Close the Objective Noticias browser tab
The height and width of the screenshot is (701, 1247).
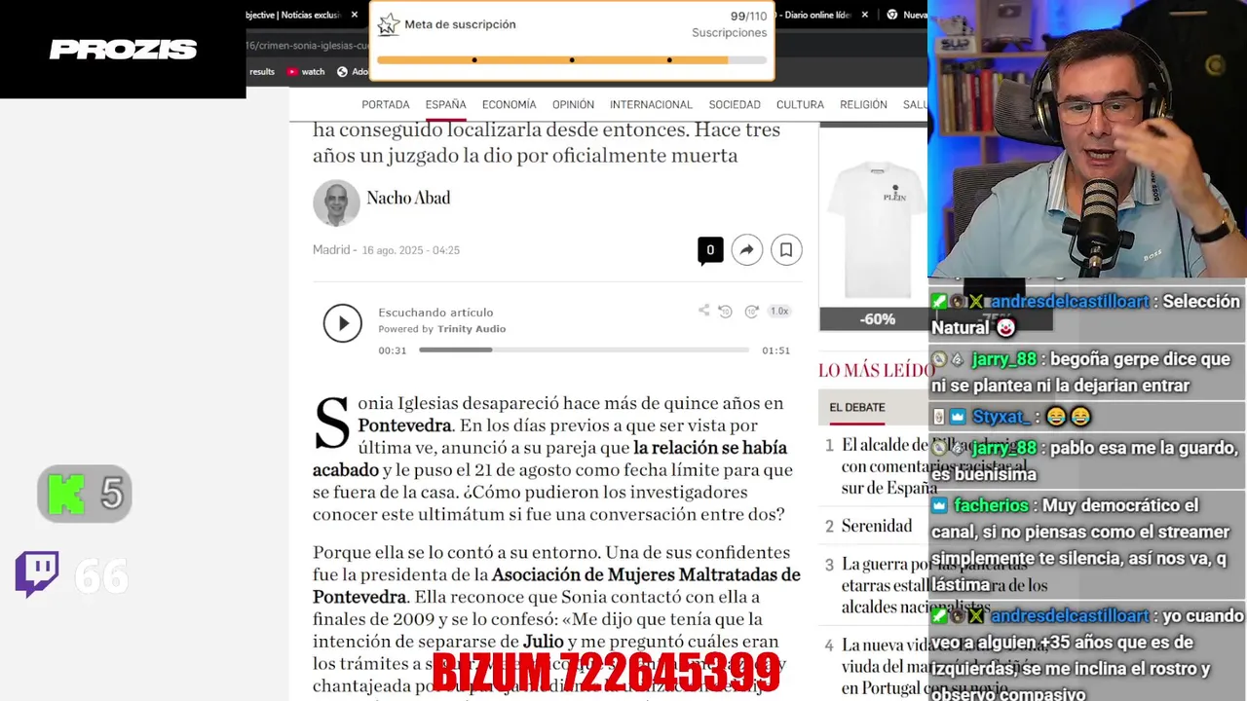355,15
